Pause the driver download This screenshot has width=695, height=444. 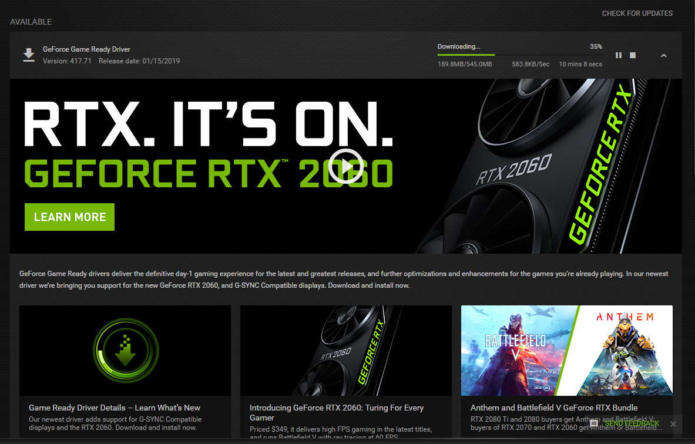point(618,55)
